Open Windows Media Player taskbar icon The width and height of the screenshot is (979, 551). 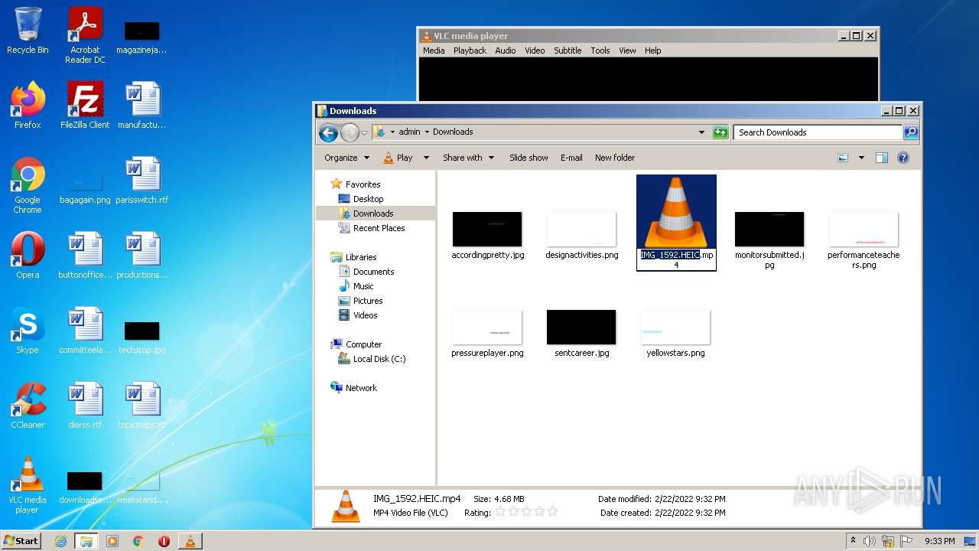pyautogui.click(x=112, y=541)
